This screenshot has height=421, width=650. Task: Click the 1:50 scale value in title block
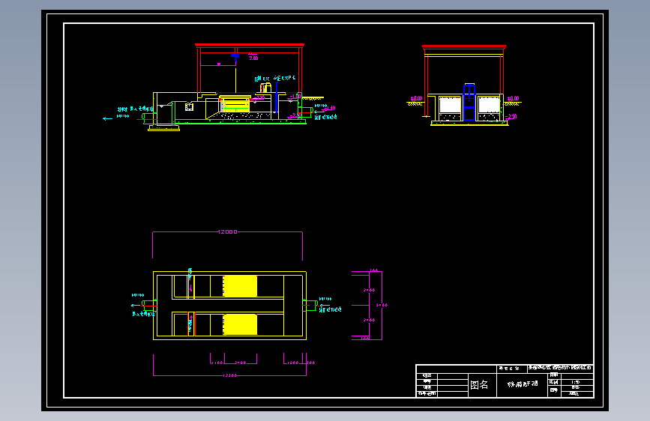point(575,382)
